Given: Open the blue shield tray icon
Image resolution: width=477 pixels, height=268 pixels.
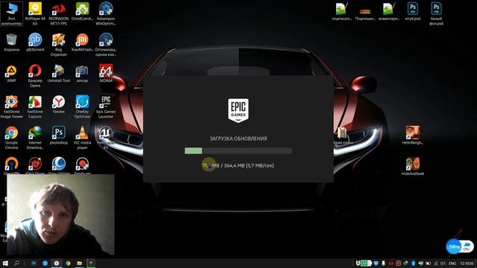Looking at the screenshot, I should coord(376,263).
